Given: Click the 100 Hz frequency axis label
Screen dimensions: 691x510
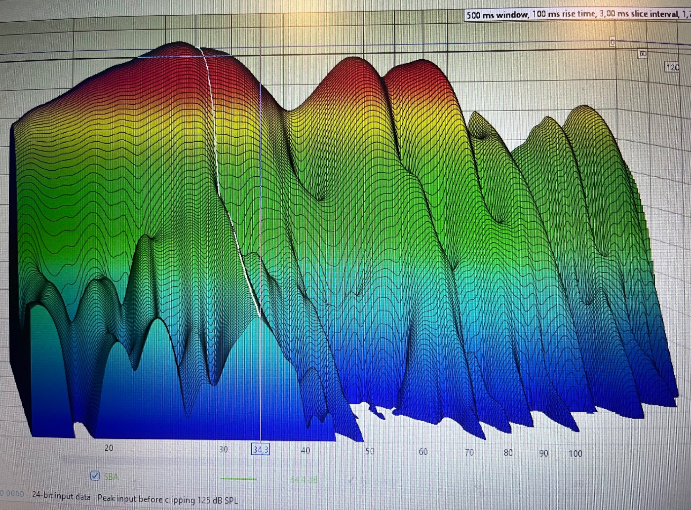Looking at the screenshot, I should pos(575,453).
